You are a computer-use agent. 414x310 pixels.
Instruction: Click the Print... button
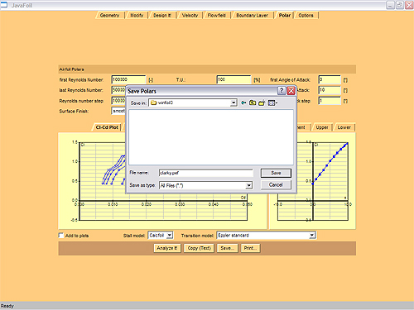click(250, 248)
